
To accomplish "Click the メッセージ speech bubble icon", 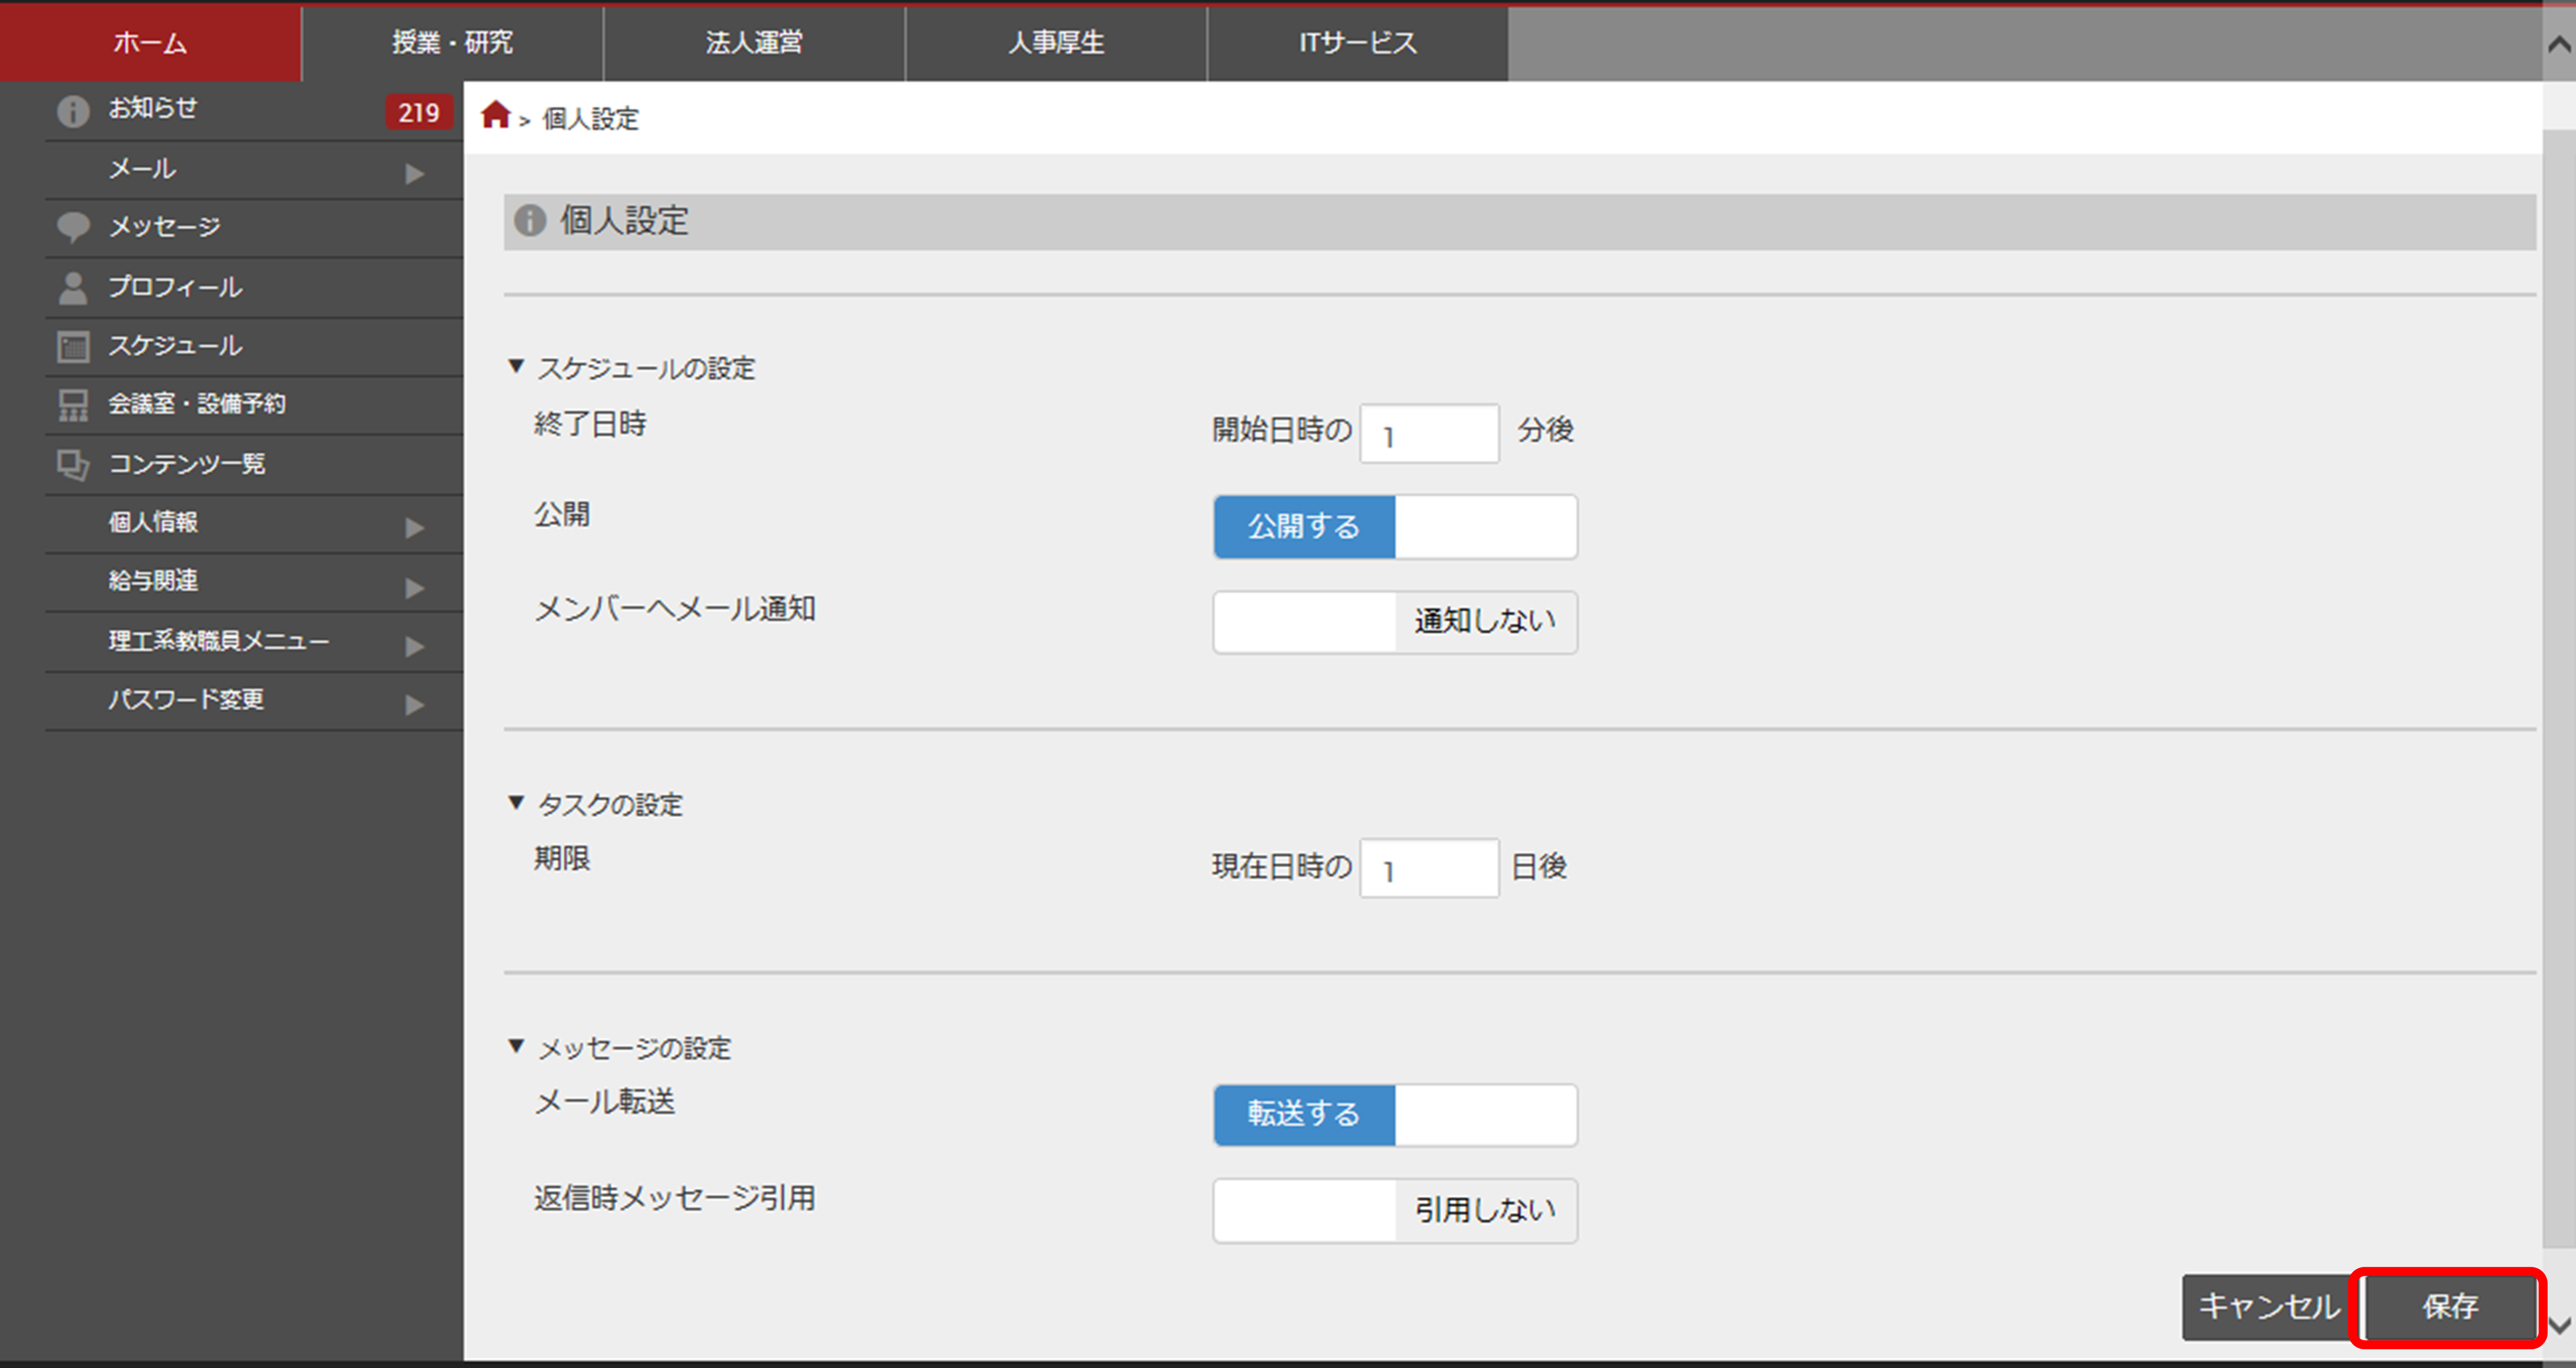I will coord(73,227).
